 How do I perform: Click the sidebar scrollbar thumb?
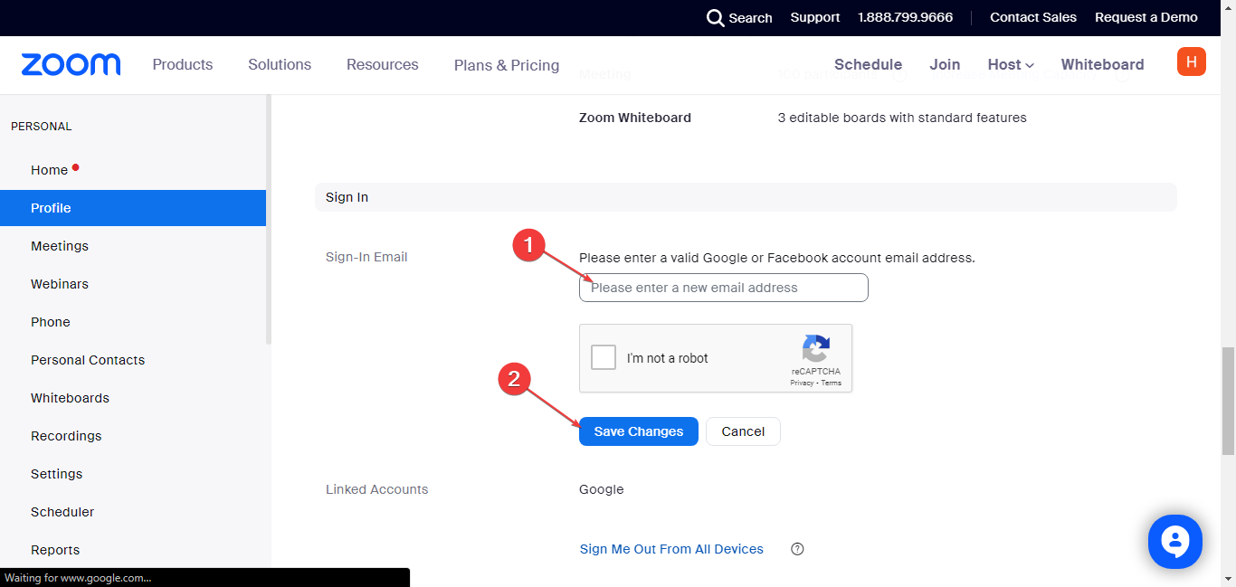coord(268,219)
